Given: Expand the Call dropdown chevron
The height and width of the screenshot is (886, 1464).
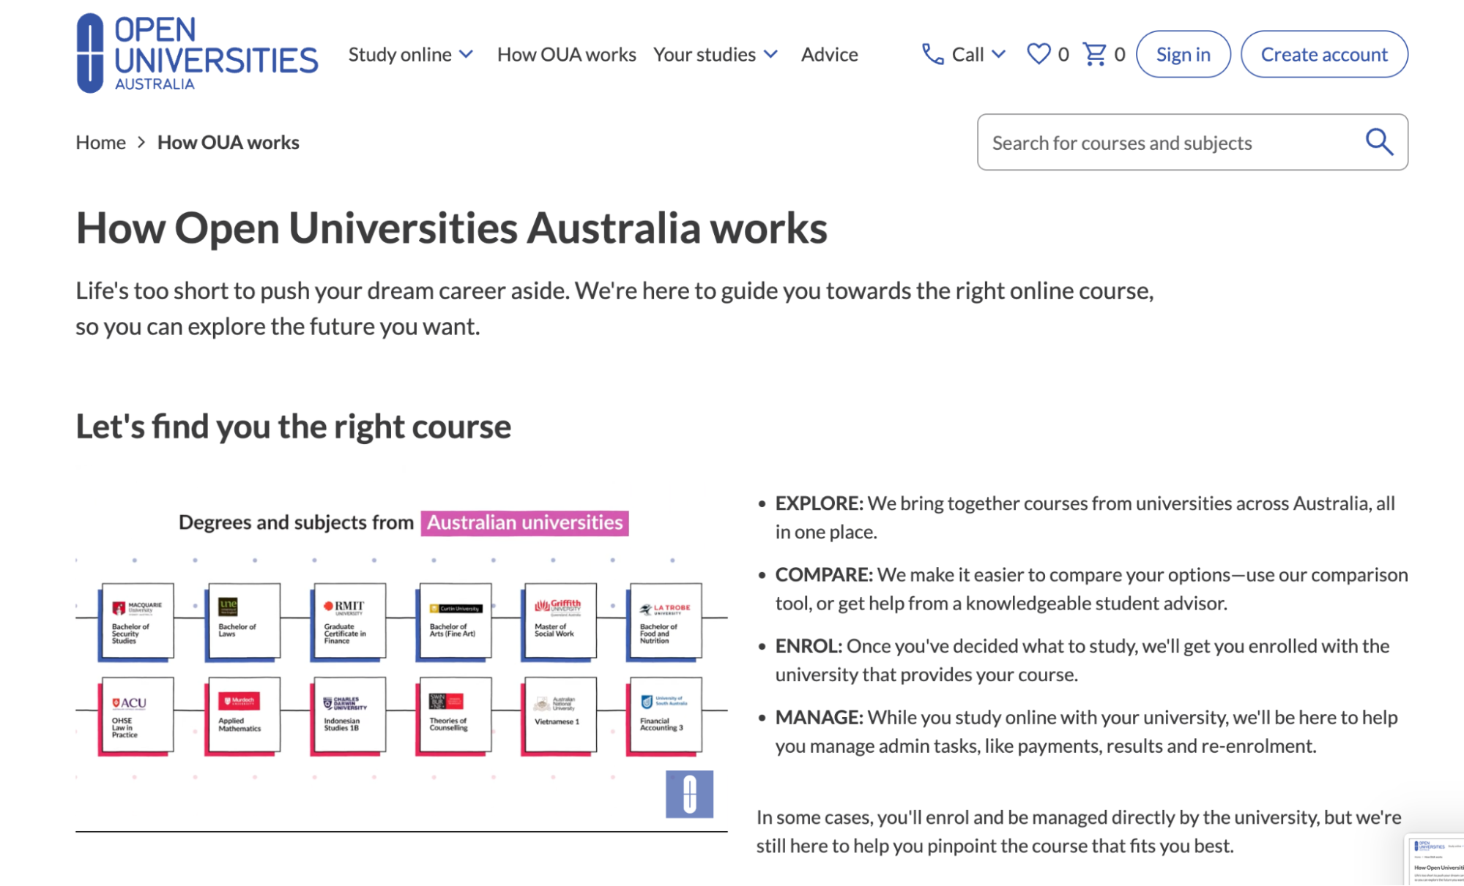Looking at the screenshot, I should click(999, 55).
